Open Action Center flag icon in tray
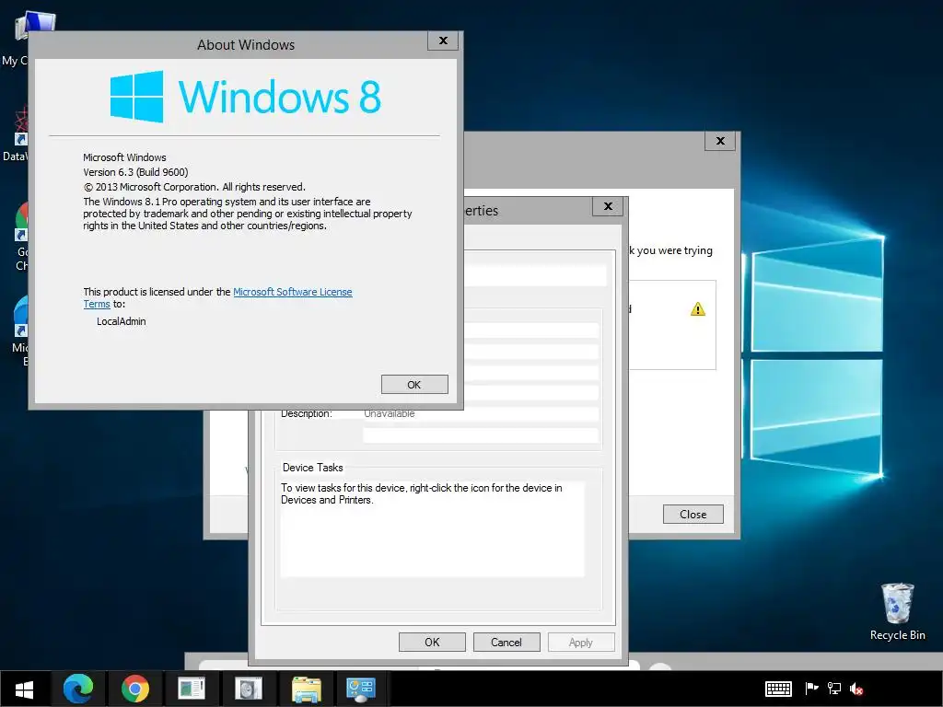This screenshot has width=943, height=707. [811, 689]
